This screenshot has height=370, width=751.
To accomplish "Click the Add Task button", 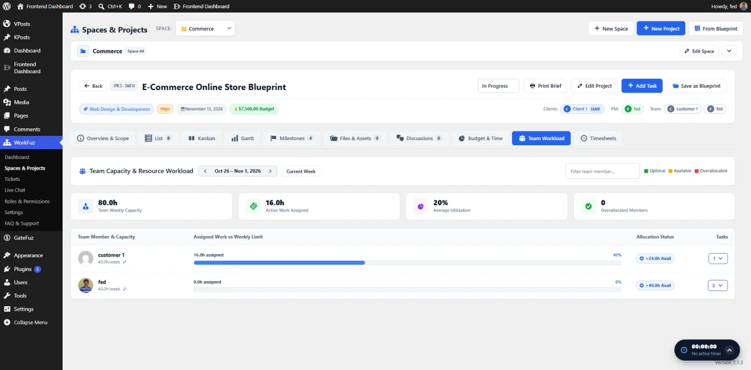I will coord(641,86).
